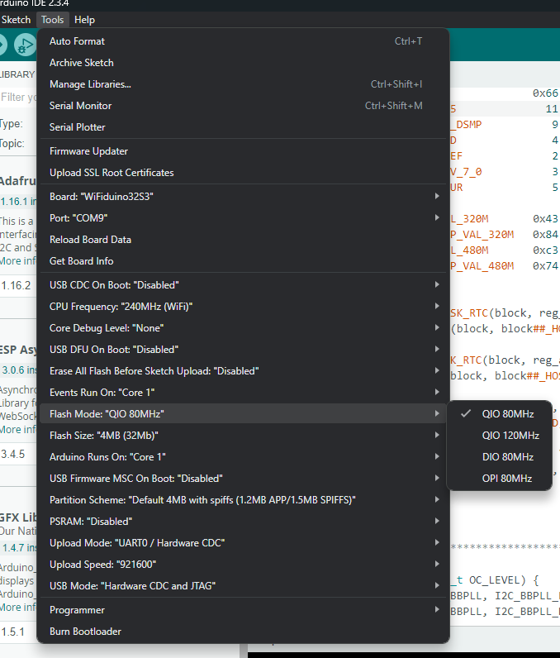The height and width of the screenshot is (658, 560).
Task: Select Upload SSL Root Certificates
Action: [x=243, y=173]
